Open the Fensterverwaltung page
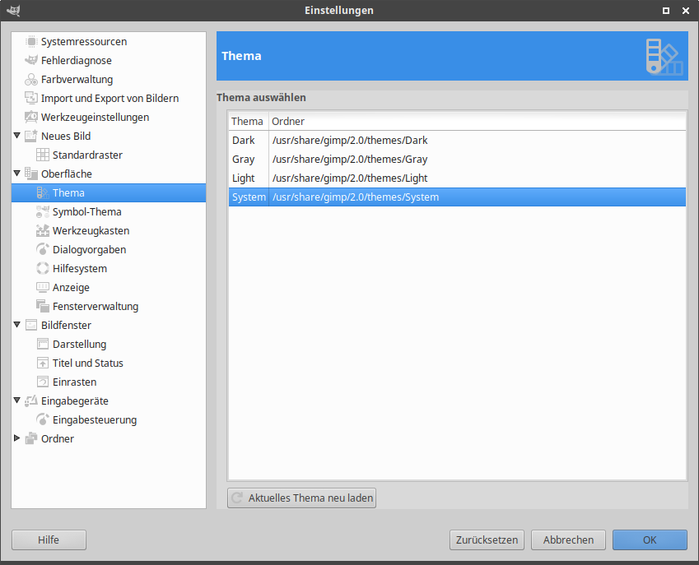This screenshot has width=699, height=565. [96, 306]
